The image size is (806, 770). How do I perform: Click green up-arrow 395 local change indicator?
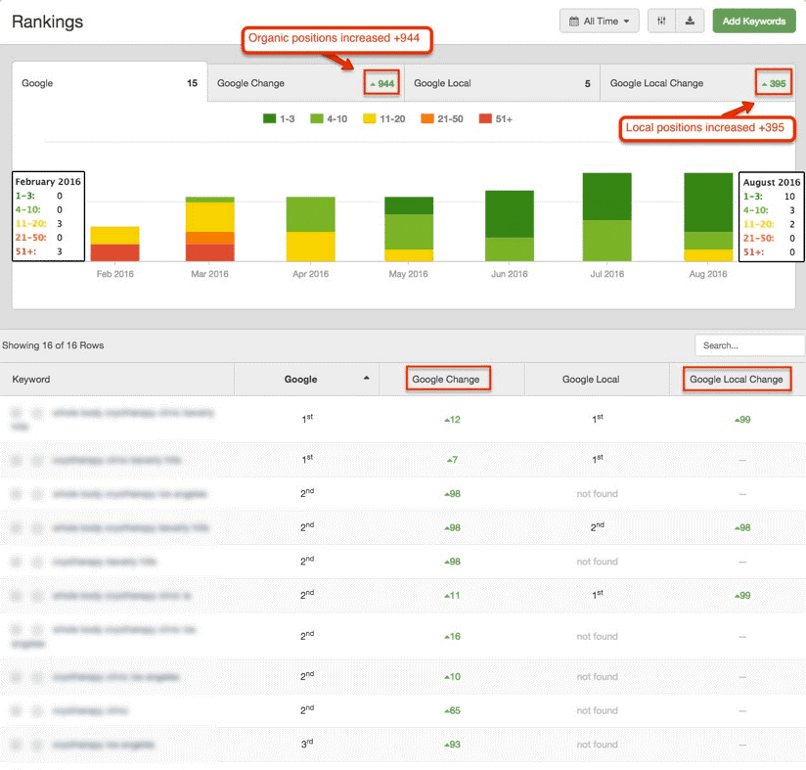773,84
